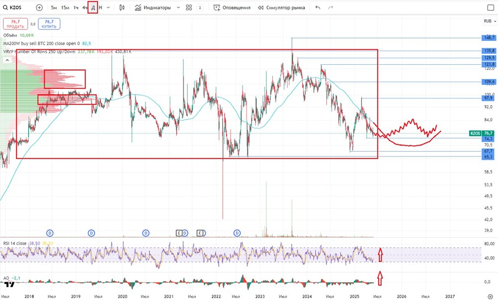Click the 2020 label on time axis
Image resolution: width=498 pixels, height=300 pixels.
point(123,297)
